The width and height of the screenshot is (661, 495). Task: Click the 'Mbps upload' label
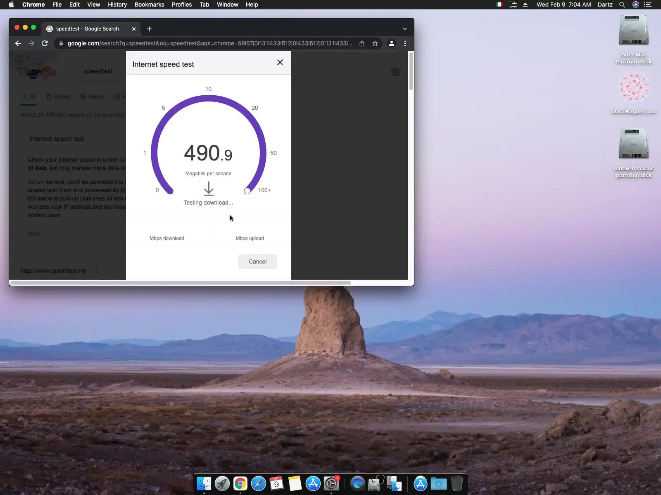pos(250,238)
